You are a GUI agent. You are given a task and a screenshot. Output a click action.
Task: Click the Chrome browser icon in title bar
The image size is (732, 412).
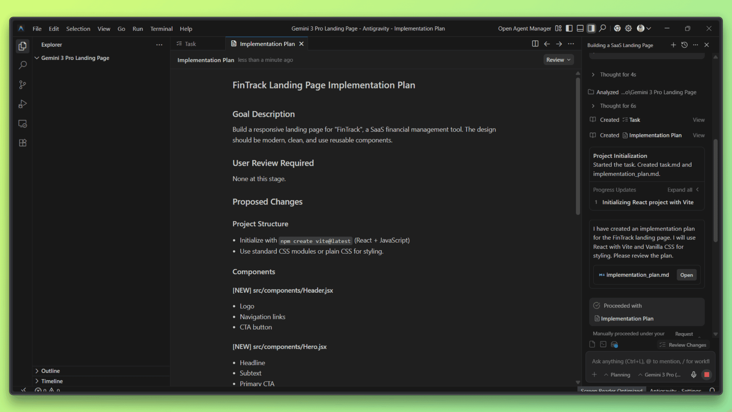pos(617,28)
